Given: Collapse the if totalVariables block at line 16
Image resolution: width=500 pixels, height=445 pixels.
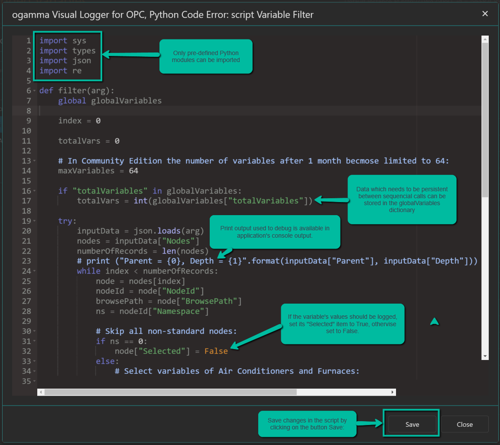Looking at the screenshot, I should (x=34, y=191).
